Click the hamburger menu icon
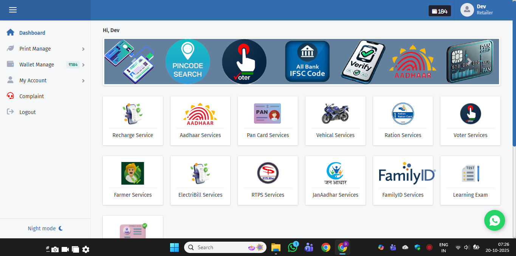The width and height of the screenshot is (516, 256). [x=13, y=10]
